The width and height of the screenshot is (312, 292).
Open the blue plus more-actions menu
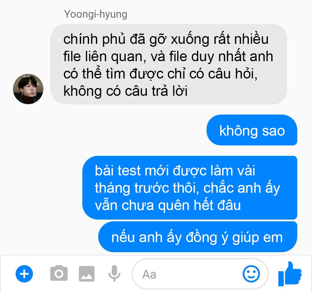[x=24, y=274]
